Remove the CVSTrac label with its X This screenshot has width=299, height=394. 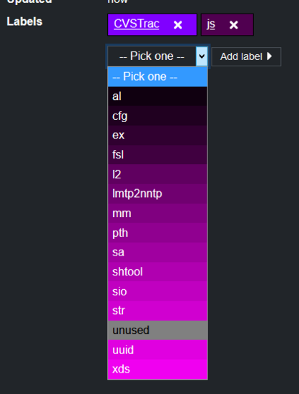178,25
